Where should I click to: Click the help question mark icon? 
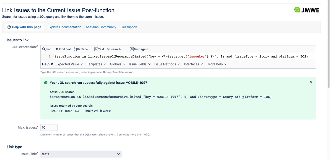click(9, 27)
